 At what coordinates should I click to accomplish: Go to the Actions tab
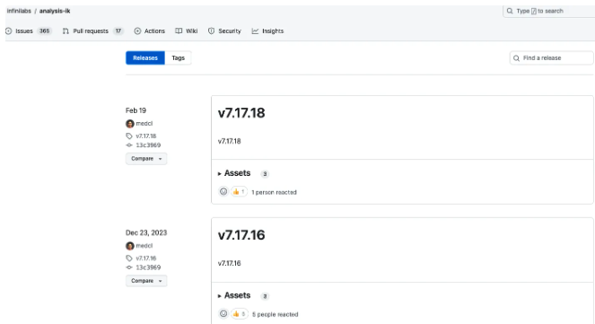click(150, 31)
